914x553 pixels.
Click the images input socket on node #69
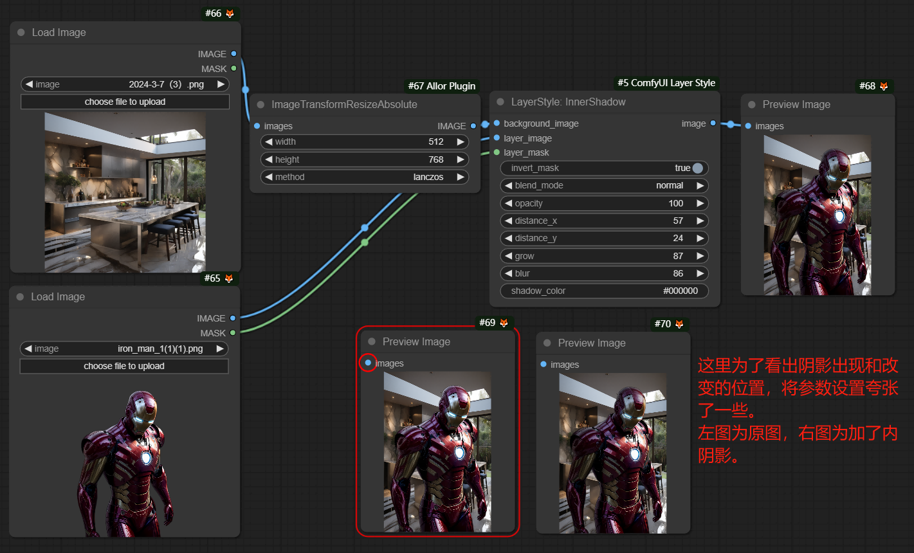pos(368,363)
